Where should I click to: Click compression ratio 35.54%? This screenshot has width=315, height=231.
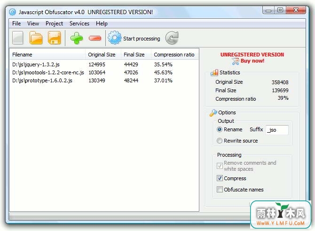pos(163,64)
